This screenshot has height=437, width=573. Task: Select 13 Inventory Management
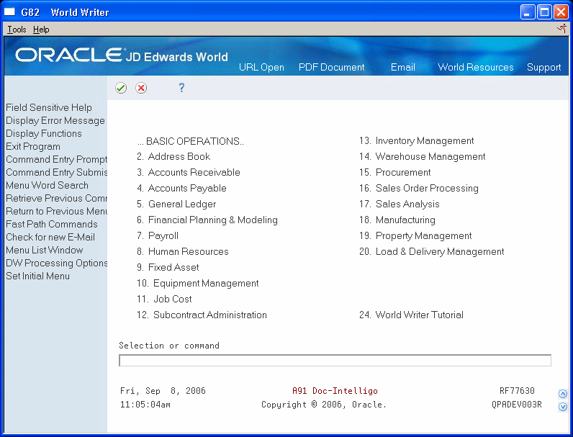click(x=416, y=141)
